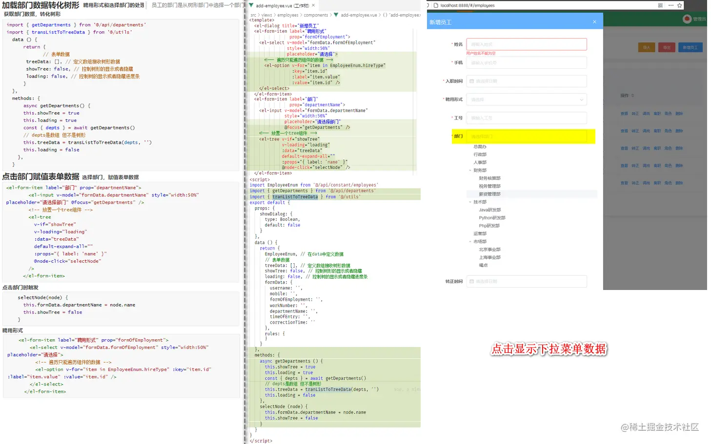Click the 加载部门数据转化树形 heading
Viewport: 711px width, 444px height.
point(41,5)
